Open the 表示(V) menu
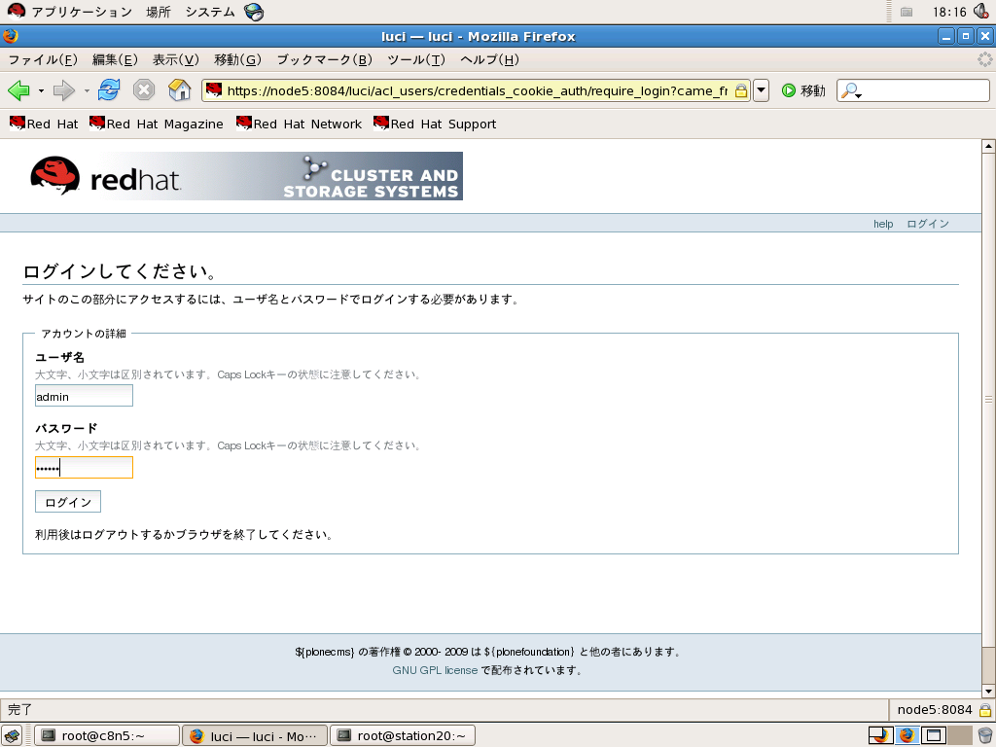Viewport: 996px width, 747px height. [175, 59]
